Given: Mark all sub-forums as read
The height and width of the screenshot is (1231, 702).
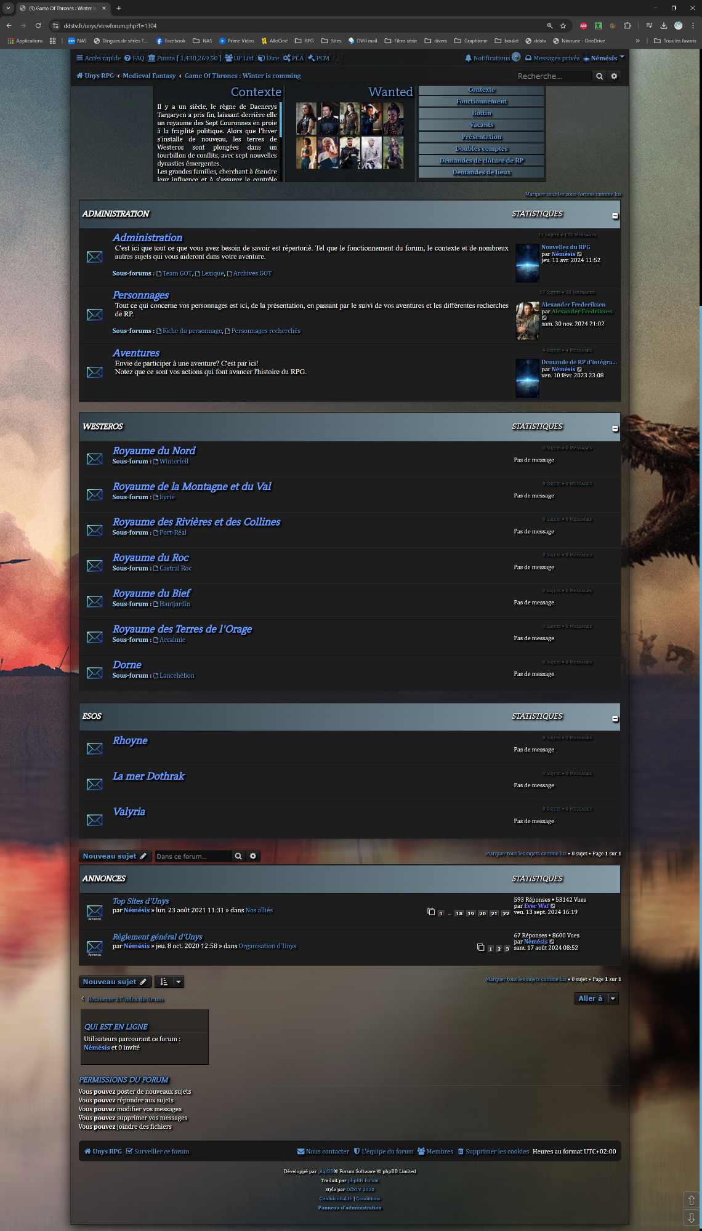Looking at the screenshot, I should pos(573,194).
